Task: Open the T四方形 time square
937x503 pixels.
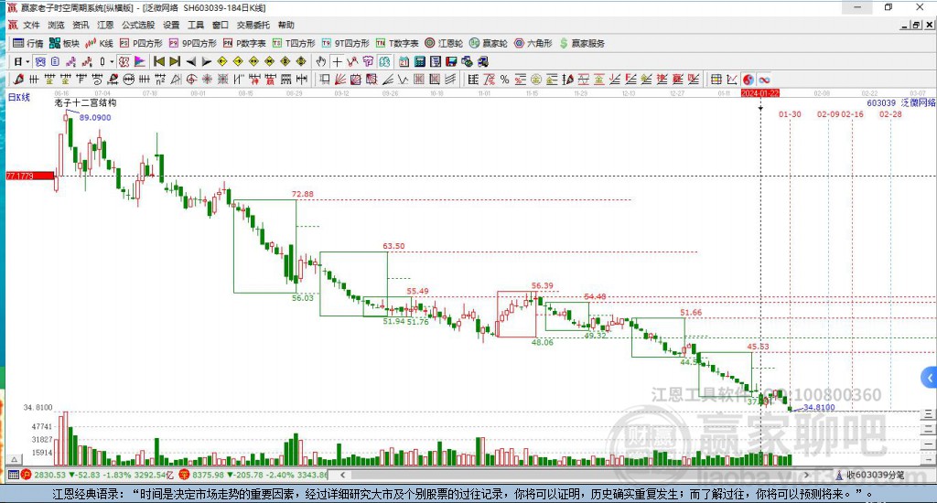Action: point(294,43)
